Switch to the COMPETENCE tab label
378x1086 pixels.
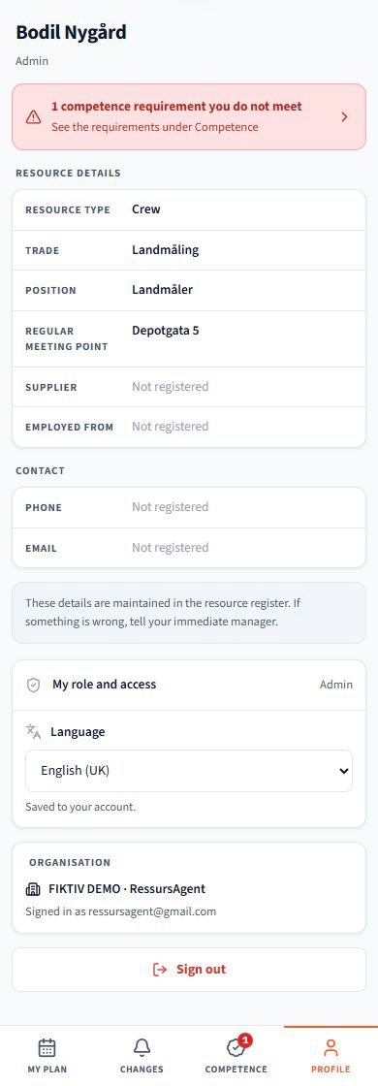(x=236, y=1070)
